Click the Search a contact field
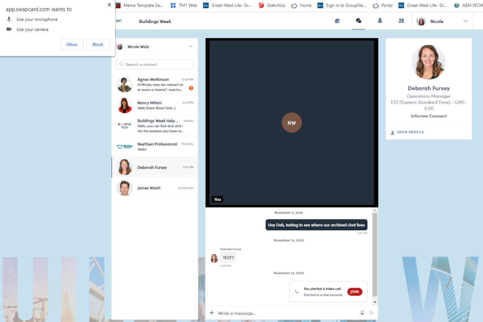The height and width of the screenshot is (322, 483). [155, 65]
